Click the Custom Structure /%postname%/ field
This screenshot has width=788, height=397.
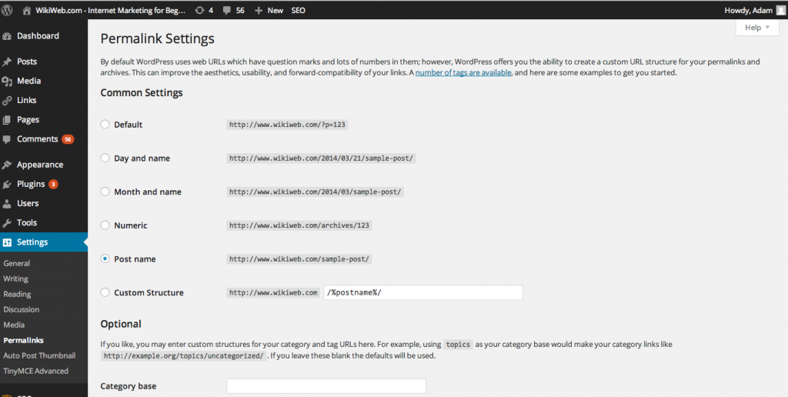click(424, 292)
